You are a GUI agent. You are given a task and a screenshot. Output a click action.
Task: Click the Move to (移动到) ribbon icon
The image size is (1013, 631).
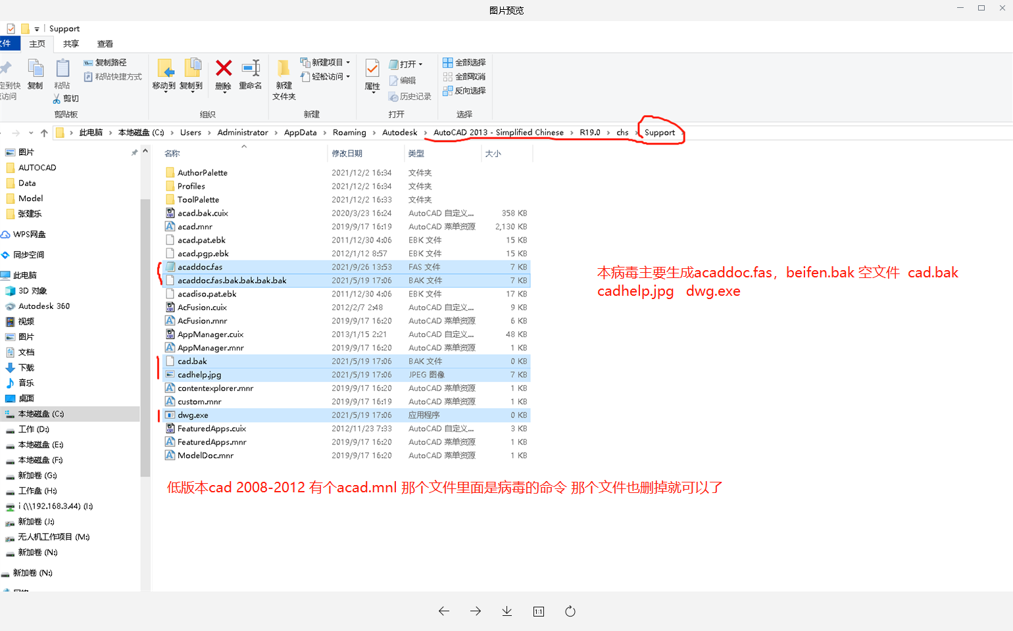click(164, 68)
